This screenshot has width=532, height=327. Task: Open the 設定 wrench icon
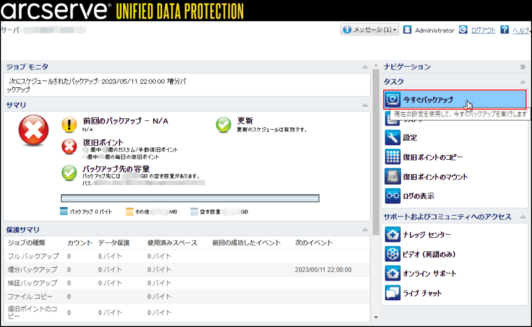(393, 138)
